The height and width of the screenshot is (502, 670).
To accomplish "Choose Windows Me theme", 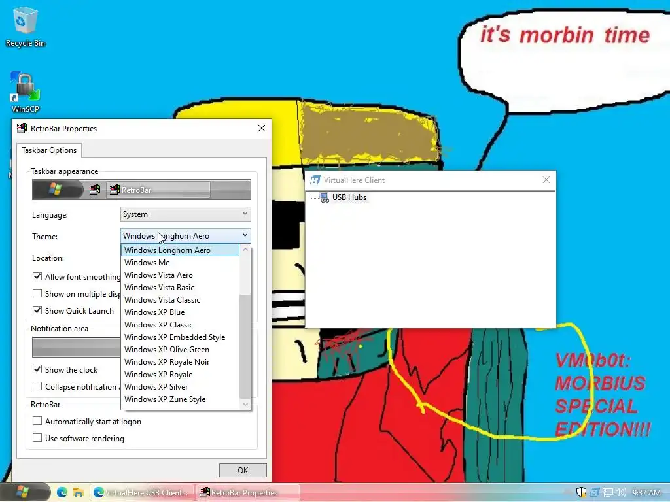I will pos(181,263).
